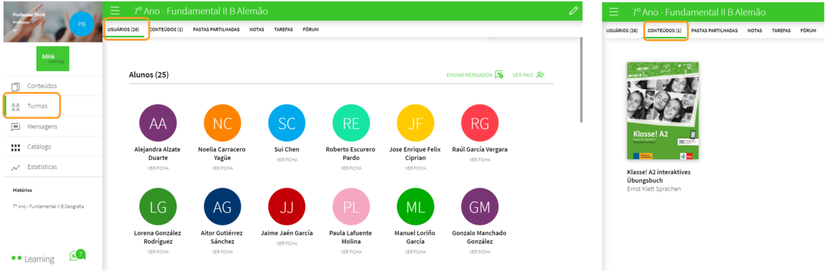Open the help chat bubble icon
Image resolution: width=825 pixels, height=273 pixels.
[77, 255]
